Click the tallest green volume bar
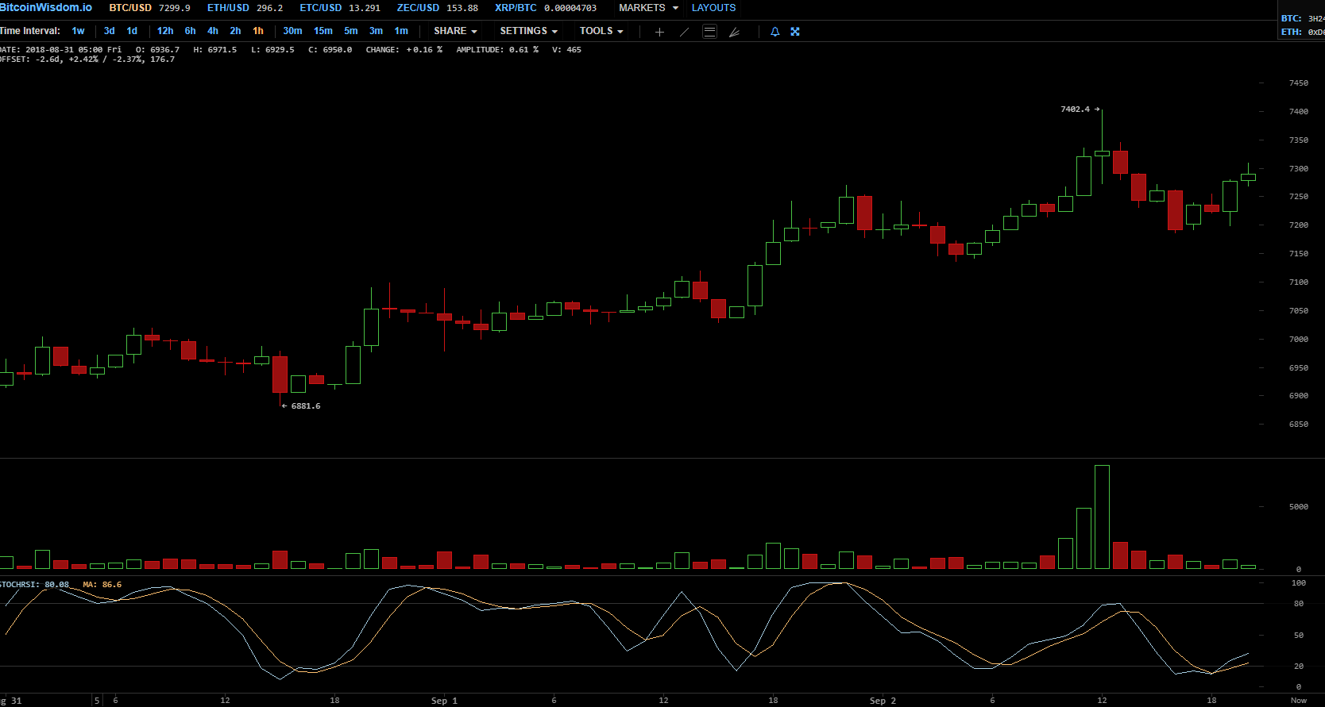Screen dimensions: 1325x707 (x=1102, y=517)
